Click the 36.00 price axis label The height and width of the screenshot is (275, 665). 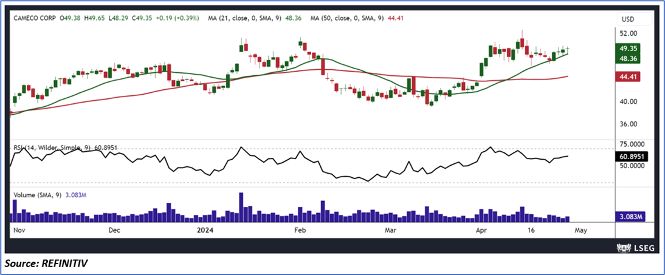(x=629, y=124)
